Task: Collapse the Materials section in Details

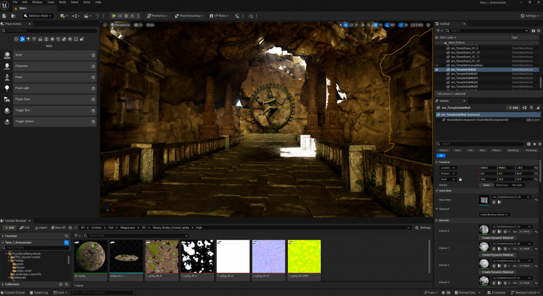Action: [x=437, y=220]
